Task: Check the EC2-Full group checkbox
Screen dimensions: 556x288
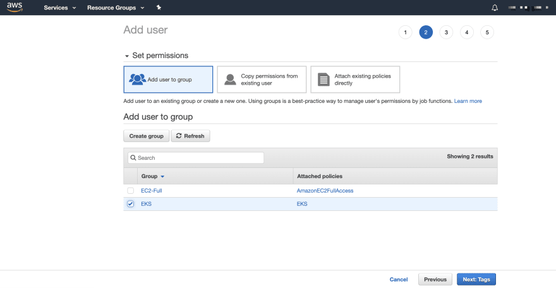Action: [131, 191]
